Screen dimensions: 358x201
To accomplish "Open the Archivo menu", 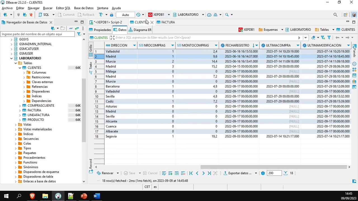I will click(x=7, y=8).
